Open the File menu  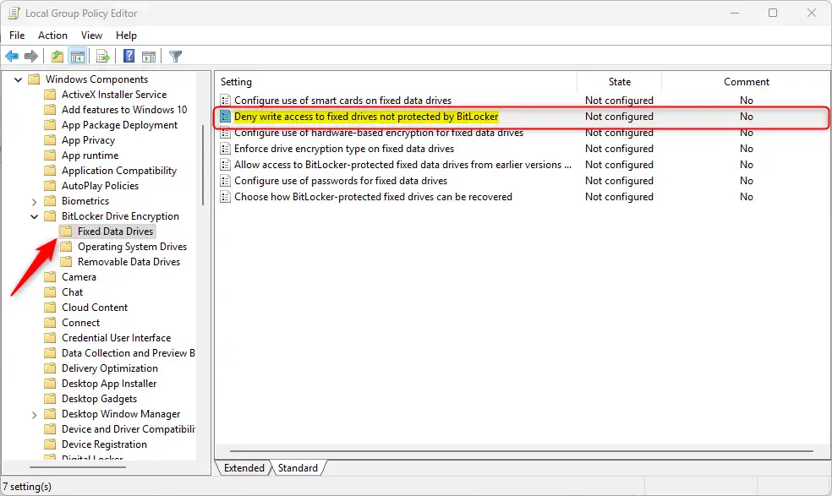tap(17, 35)
